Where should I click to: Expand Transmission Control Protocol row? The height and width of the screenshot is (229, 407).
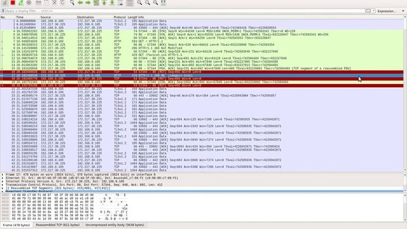coord(3,185)
